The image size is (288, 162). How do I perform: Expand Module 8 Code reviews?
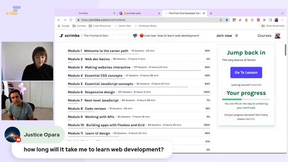click(x=139, y=108)
